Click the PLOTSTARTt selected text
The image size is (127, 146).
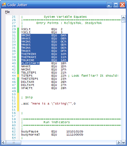click(30, 63)
